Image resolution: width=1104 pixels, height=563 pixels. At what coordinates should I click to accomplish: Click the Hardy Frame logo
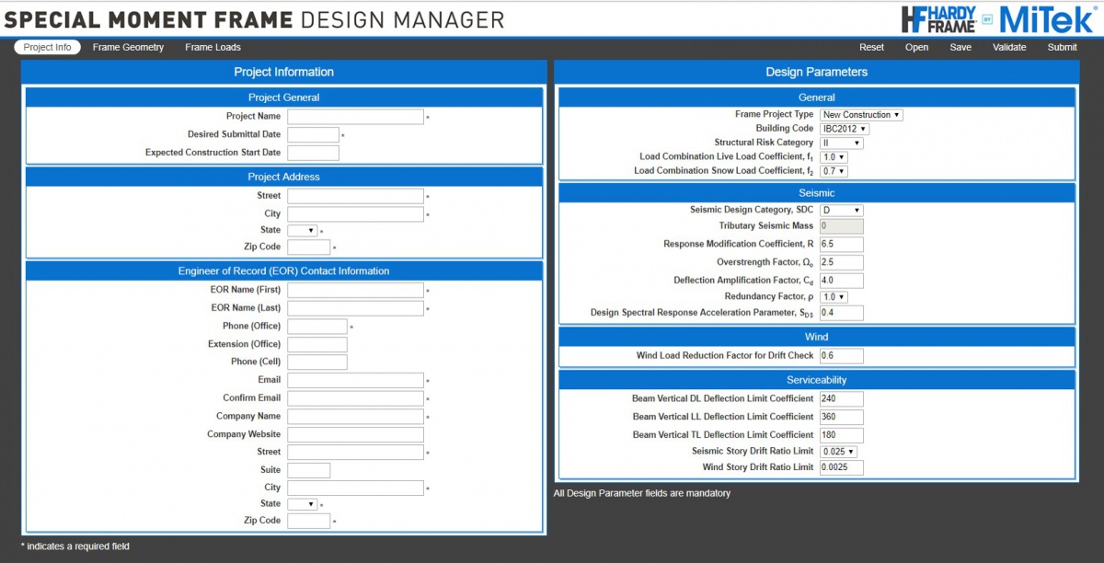(x=938, y=17)
